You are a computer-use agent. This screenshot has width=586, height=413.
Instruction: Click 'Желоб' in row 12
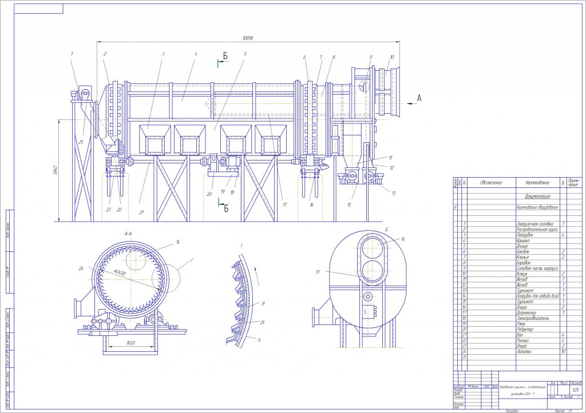tap(522, 285)
